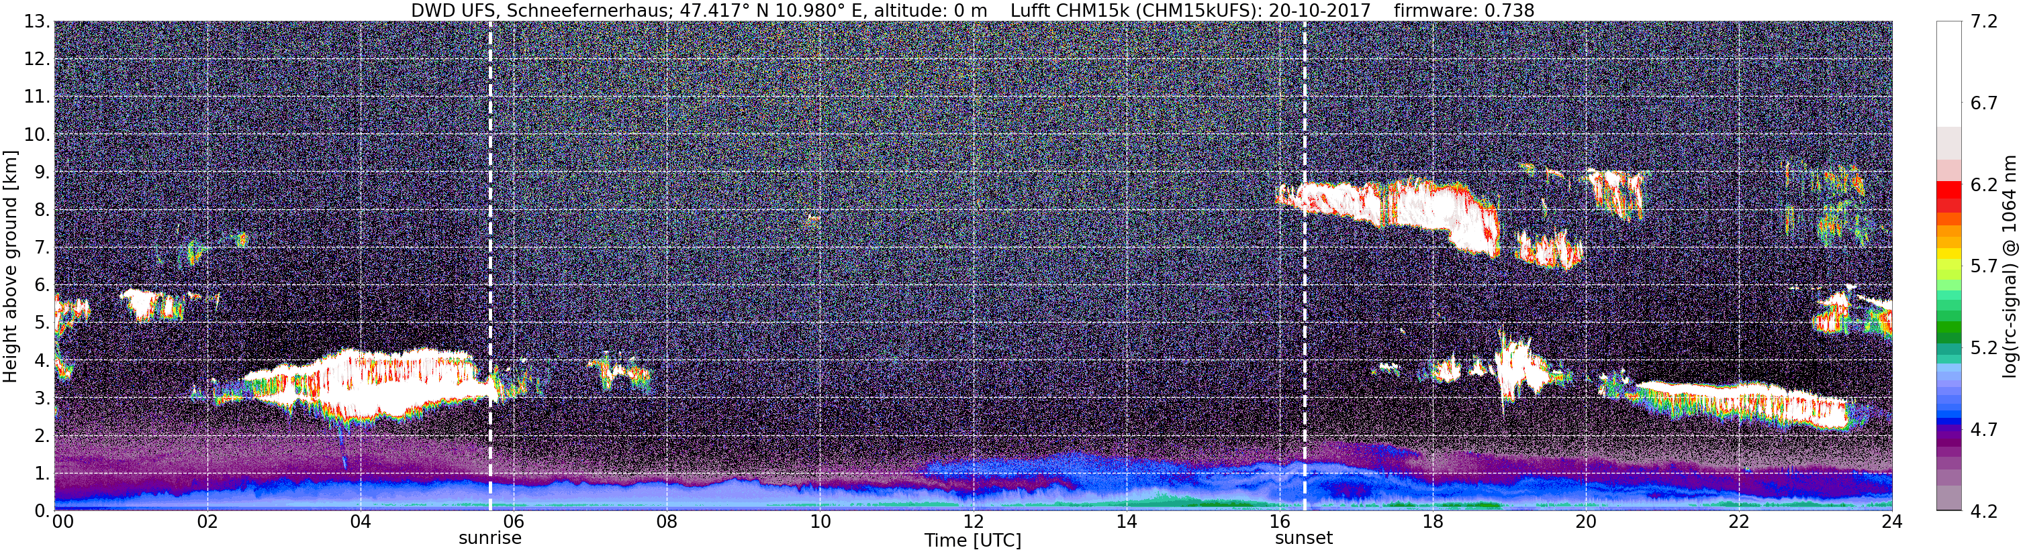Click the "20" time axis tick label
2023x554 pixels.
[1586, 522]
